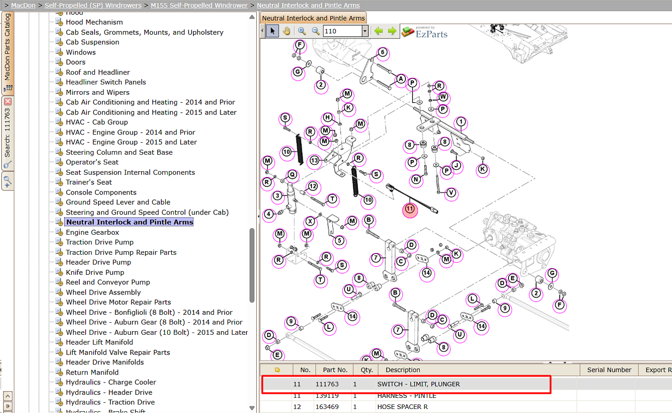Screen dimensions: 672x413
Task: Sort parts table by Description column
Action: pos(479,370)
